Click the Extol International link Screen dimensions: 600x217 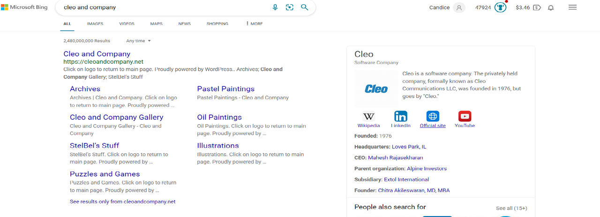pos(406,180)
